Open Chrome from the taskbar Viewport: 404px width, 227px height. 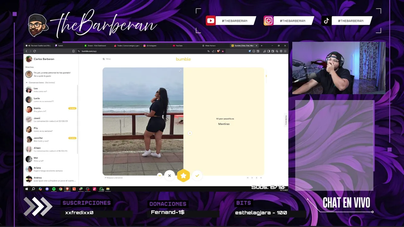61,189
